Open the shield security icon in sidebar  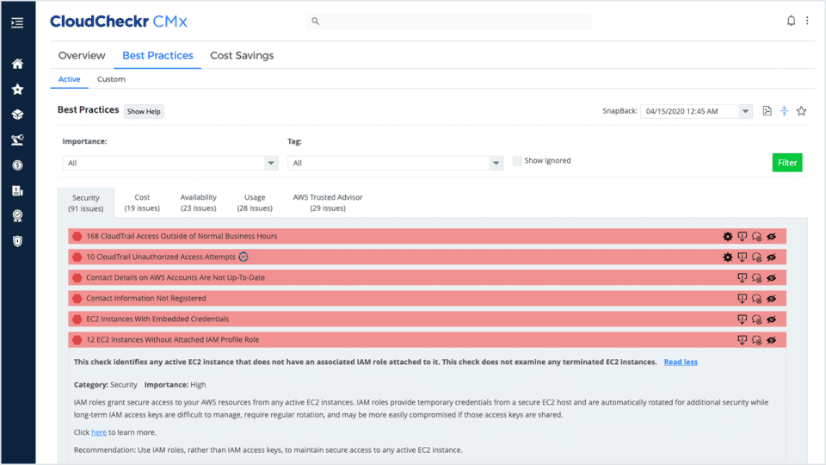pos(17,241)
